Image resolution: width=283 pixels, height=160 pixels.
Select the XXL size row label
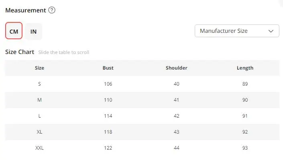[x=39, y=148]
